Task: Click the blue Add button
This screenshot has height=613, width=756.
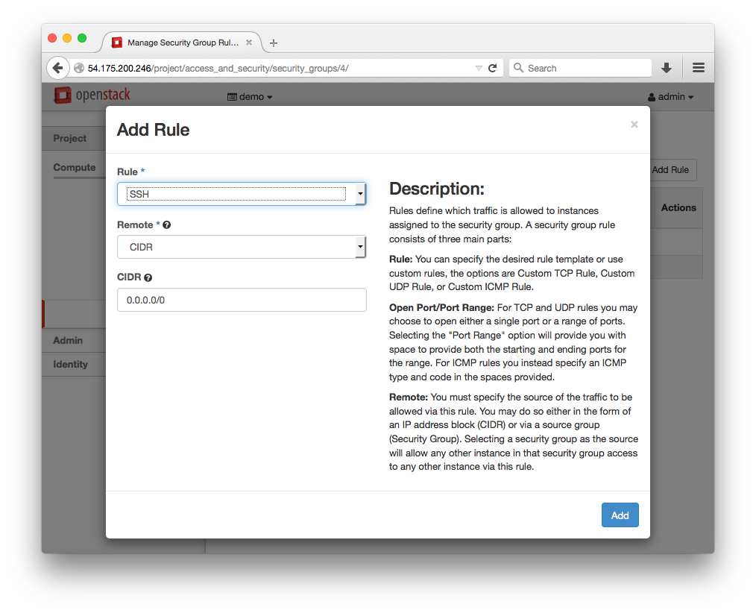Action: [620, 515]
